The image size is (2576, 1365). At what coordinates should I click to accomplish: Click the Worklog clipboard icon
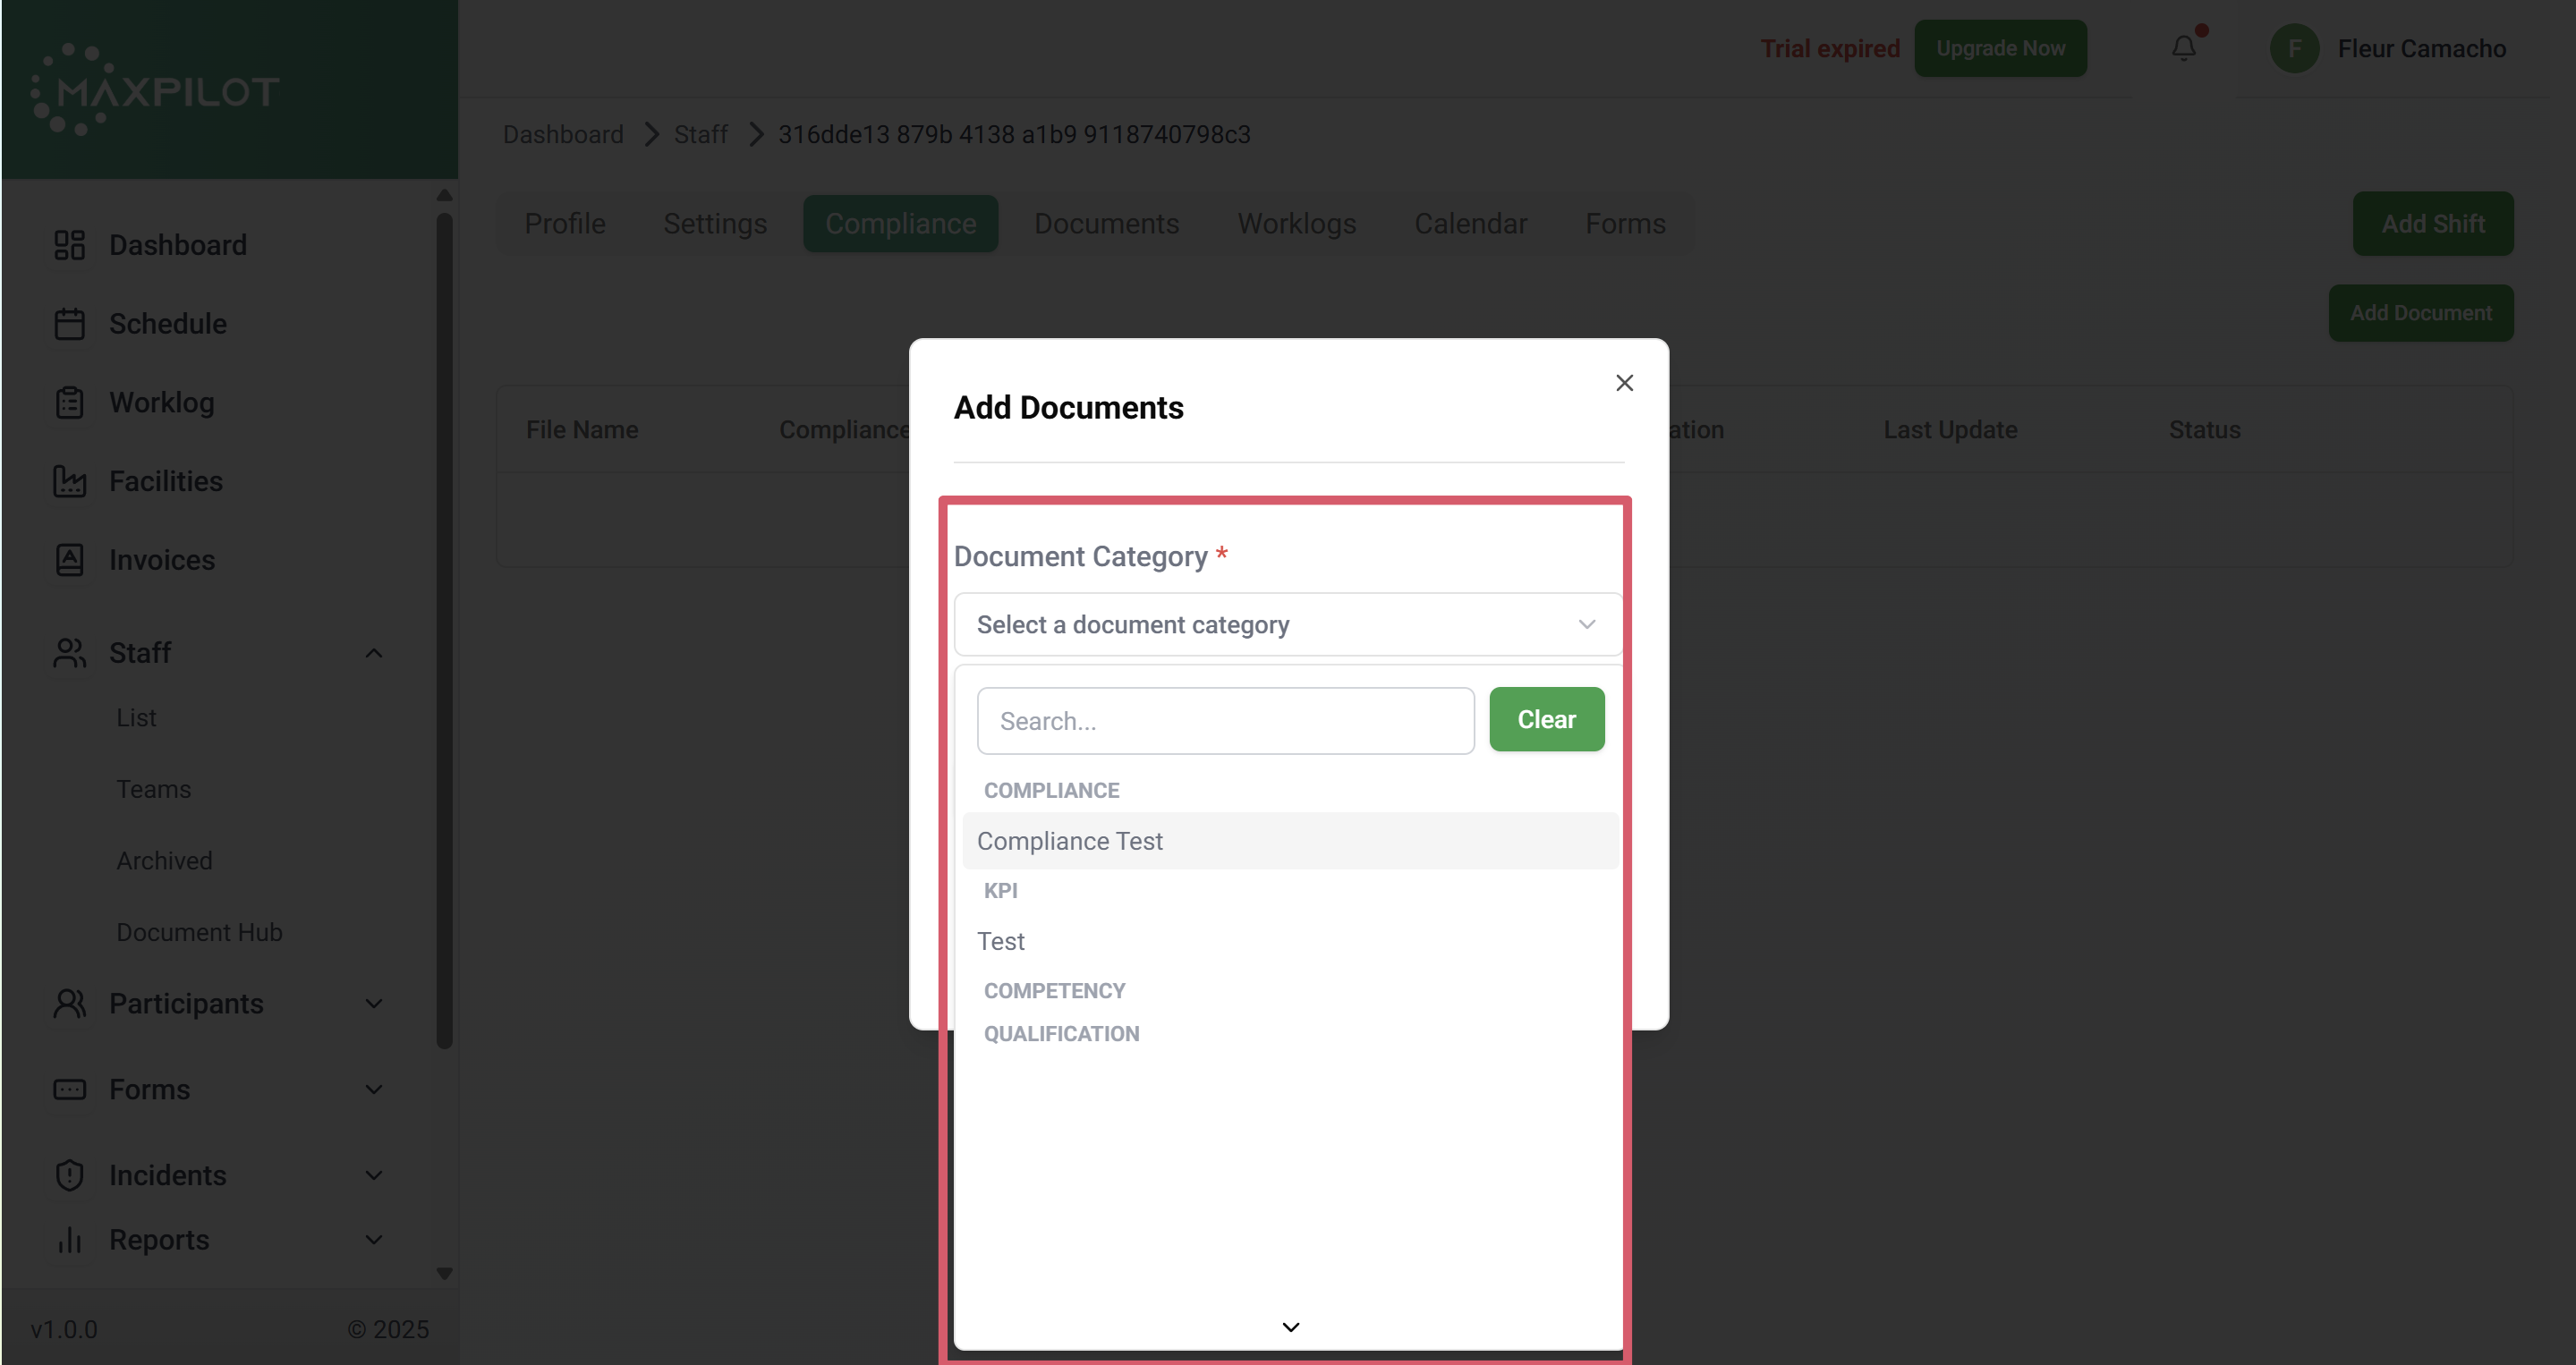pyautogui.click(x=69, y=402)
